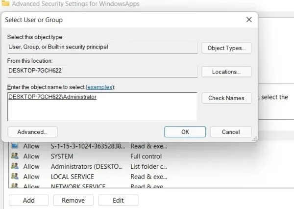
Task: Select the app package icon of the S-1-15-3 entry
Action: click(15, 146)
